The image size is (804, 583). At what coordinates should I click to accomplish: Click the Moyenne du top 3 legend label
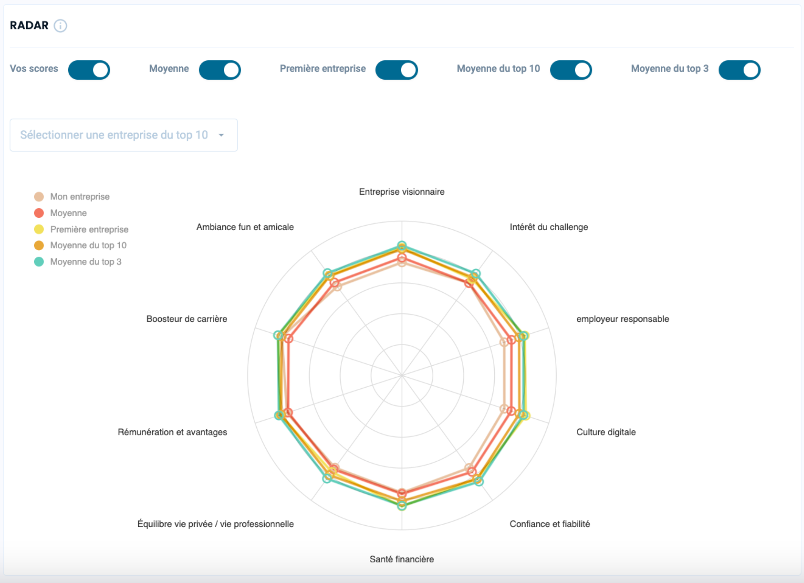tap(86, 262)
